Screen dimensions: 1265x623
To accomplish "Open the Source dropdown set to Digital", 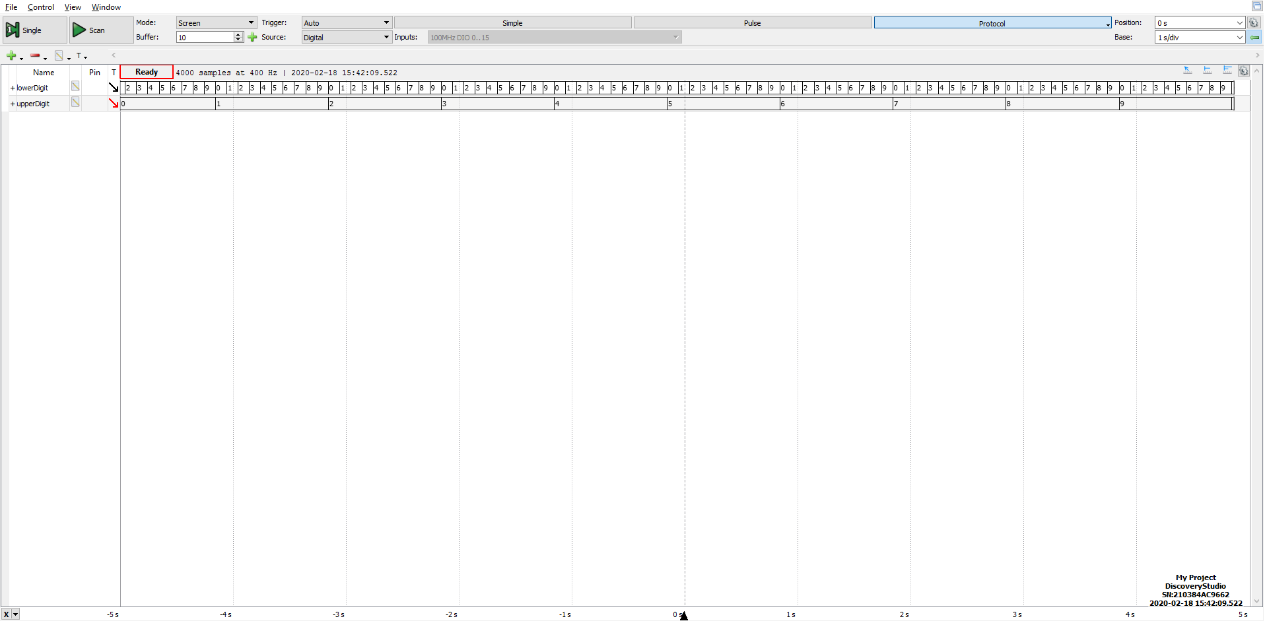I will click(347, 38).
